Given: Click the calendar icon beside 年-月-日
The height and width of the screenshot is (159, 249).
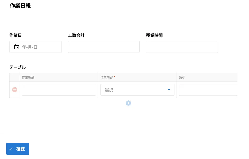Looking at the screenshot, I should tap(17, 47).
